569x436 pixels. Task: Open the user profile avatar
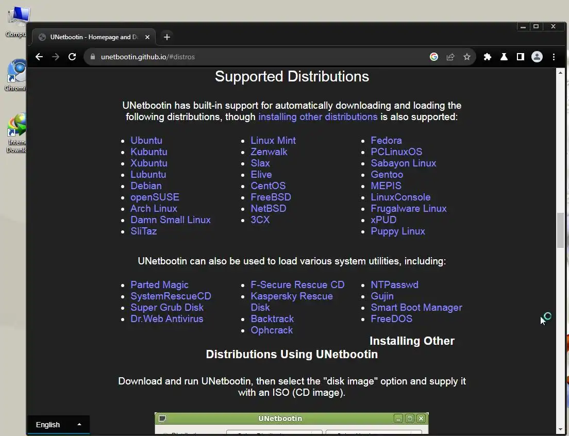tap(537, 57)
